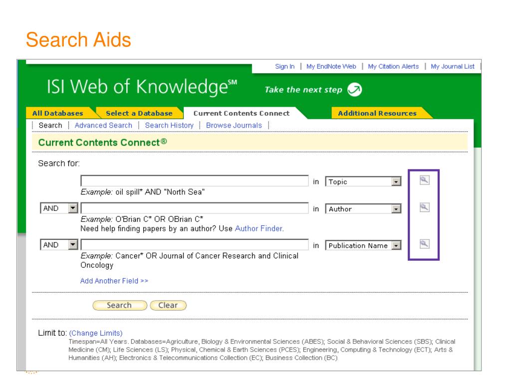The image size is (511, 383).
Task: Focus the Topic search input field
Action: (x=195, y=181)
